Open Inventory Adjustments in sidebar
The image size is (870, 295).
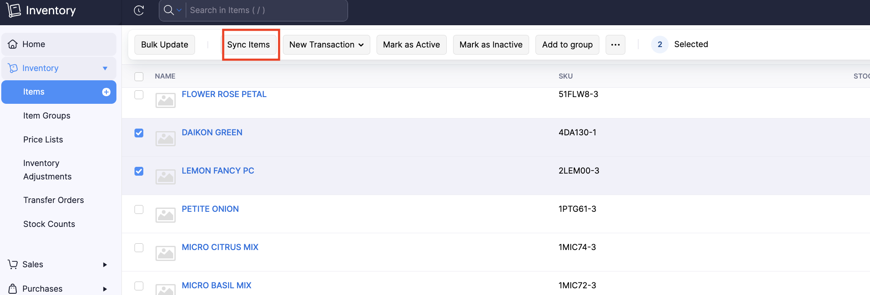(47, 170)
